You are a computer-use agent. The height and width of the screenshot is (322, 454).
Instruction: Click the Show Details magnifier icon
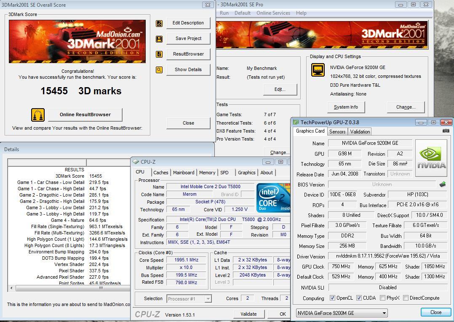coord(159,70)
